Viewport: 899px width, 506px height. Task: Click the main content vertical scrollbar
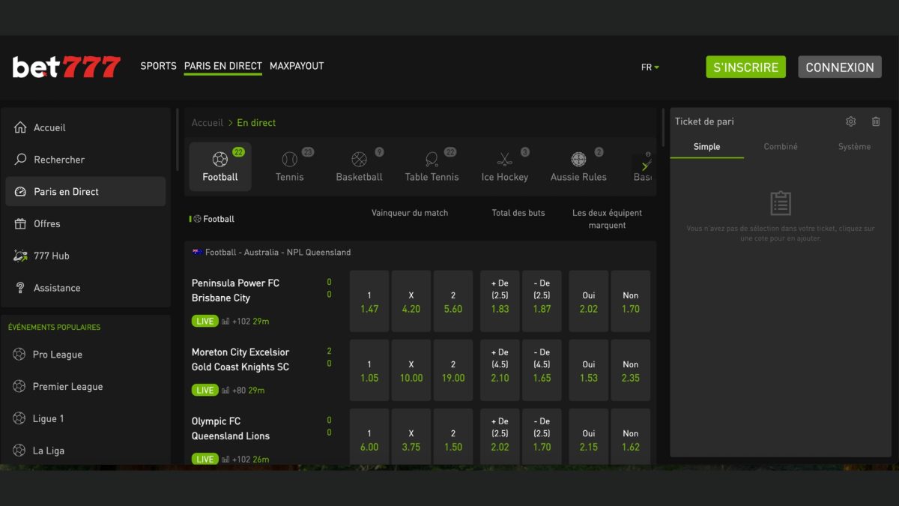[664, 129]
